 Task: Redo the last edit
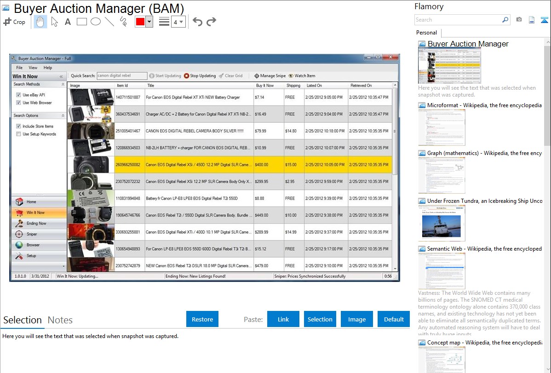[x=211, y=22]
